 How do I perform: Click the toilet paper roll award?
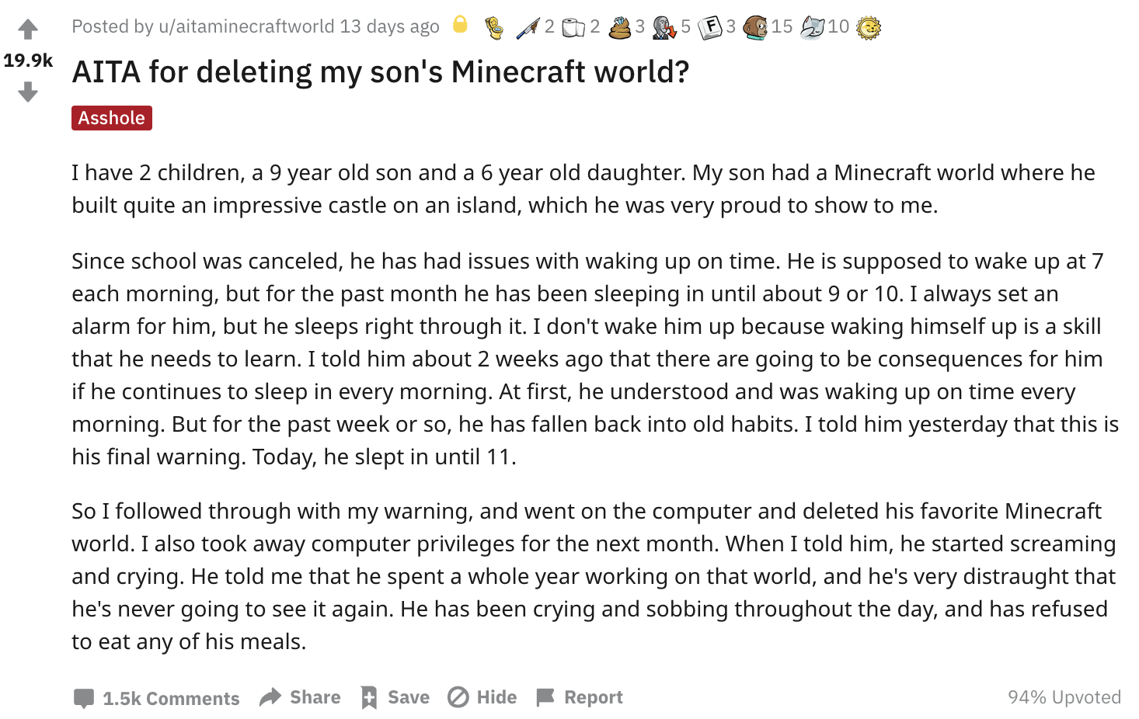coord(573,28)
